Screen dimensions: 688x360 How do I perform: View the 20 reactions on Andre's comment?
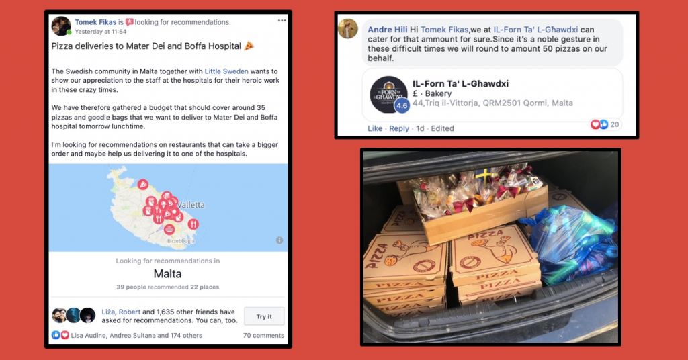605,124
